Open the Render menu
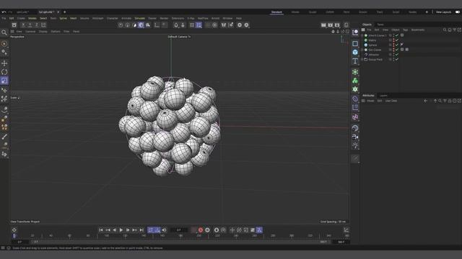 [x=164, y=18]
